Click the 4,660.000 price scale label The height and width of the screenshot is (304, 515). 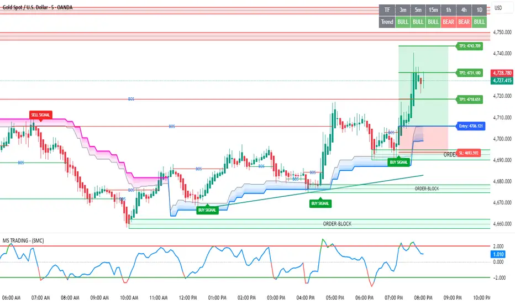pyautogui.click(x=502, y=224)
